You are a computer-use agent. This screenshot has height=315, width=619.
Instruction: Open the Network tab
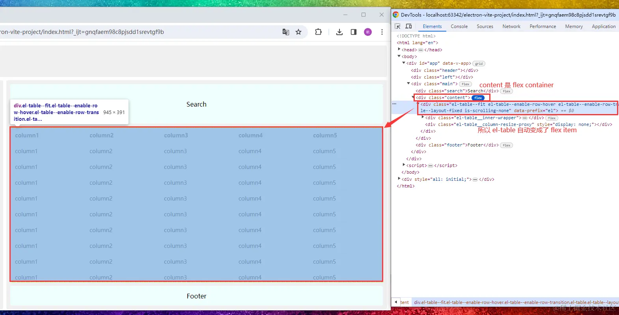pyautogui.click(x=511, y=26)
